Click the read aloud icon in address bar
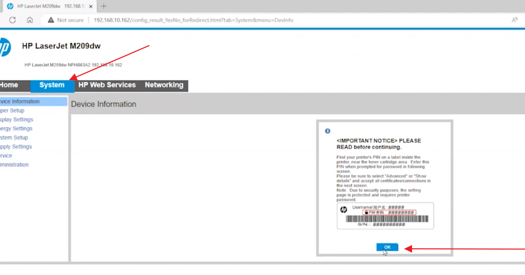The width and height of the screenshot is (525, 275). pos(515,20)
